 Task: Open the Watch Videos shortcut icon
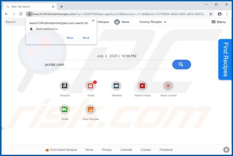142,86
